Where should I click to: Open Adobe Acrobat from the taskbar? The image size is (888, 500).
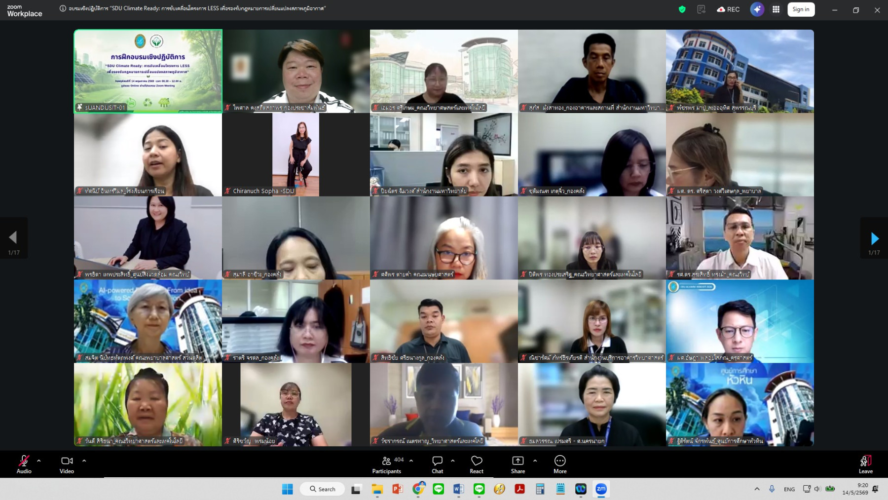pyautogui.click(x=519, y=489)
